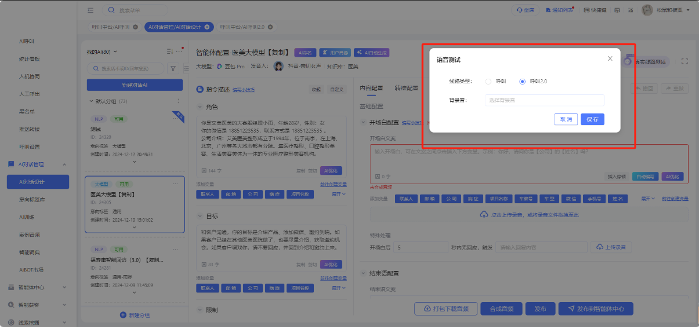The image size is (699, 327).
Task: Open the 背景音 background sound dropdown
Action: [x=544, y=100]
